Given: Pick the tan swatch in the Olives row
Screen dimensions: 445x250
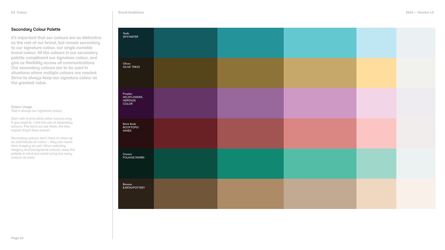Looking at the screenshot, I should [320, 73].
